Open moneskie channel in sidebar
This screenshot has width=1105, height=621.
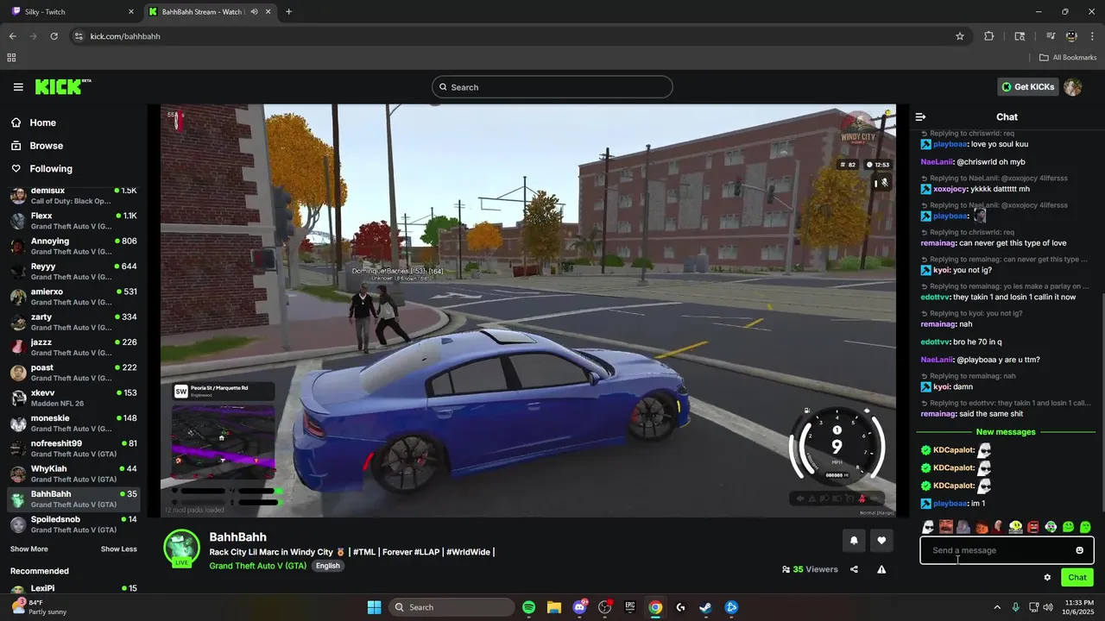click(73, 423)
